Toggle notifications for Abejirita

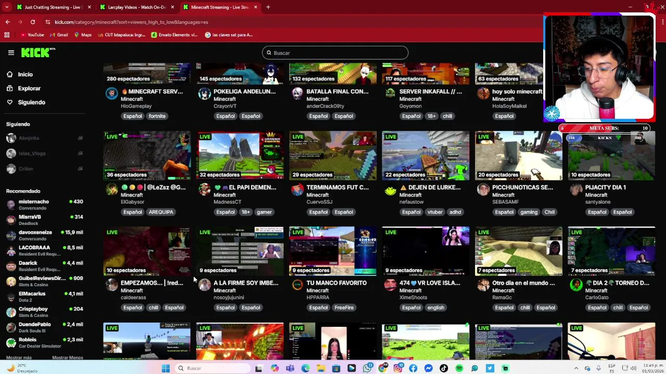[x=80, y=138]
